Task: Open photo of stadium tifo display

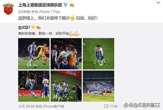Action: [x=99, y=86]
